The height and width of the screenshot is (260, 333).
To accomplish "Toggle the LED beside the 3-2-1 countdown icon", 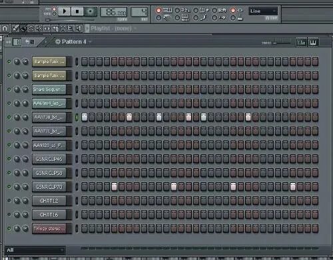I will (x=177, y=11).
